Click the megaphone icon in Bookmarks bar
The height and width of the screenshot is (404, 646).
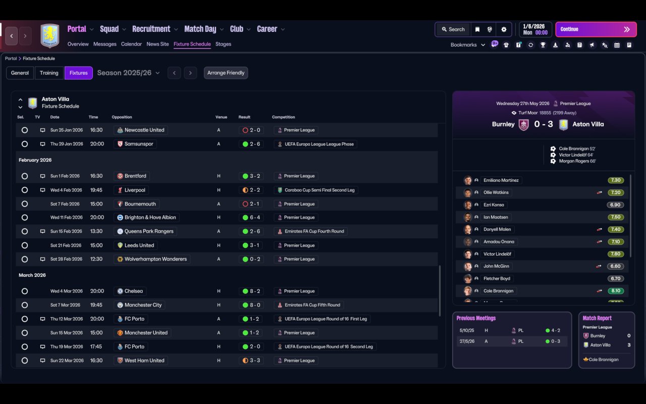(x=592, y=45)
